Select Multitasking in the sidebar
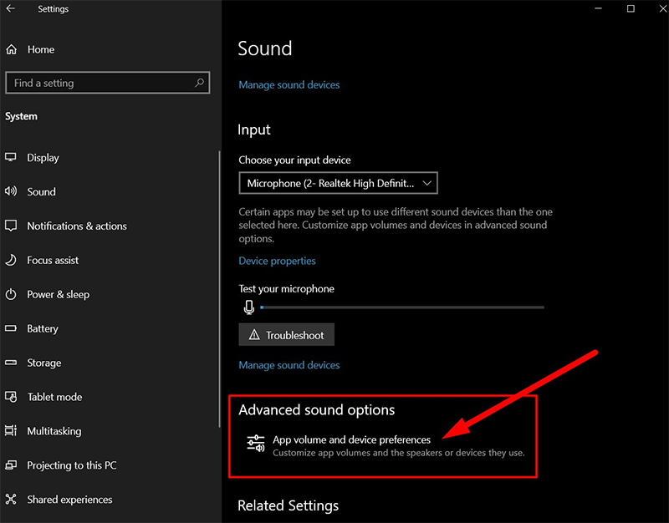The image size is (669, 523). coord(54,431)
